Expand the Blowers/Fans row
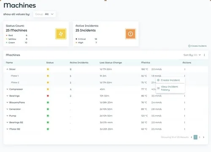This screenshot has height=152, width=211. point(7,102)
